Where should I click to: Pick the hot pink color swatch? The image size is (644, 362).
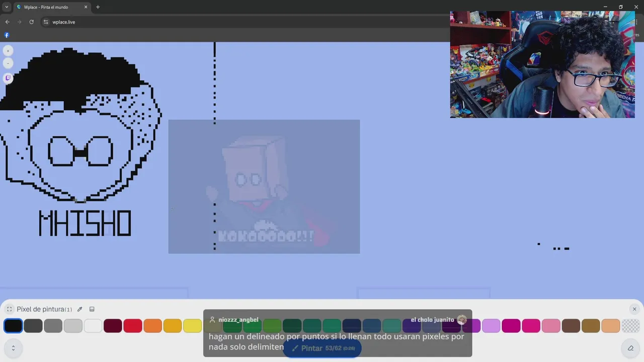pyautogui.click(x=531, y=326)
